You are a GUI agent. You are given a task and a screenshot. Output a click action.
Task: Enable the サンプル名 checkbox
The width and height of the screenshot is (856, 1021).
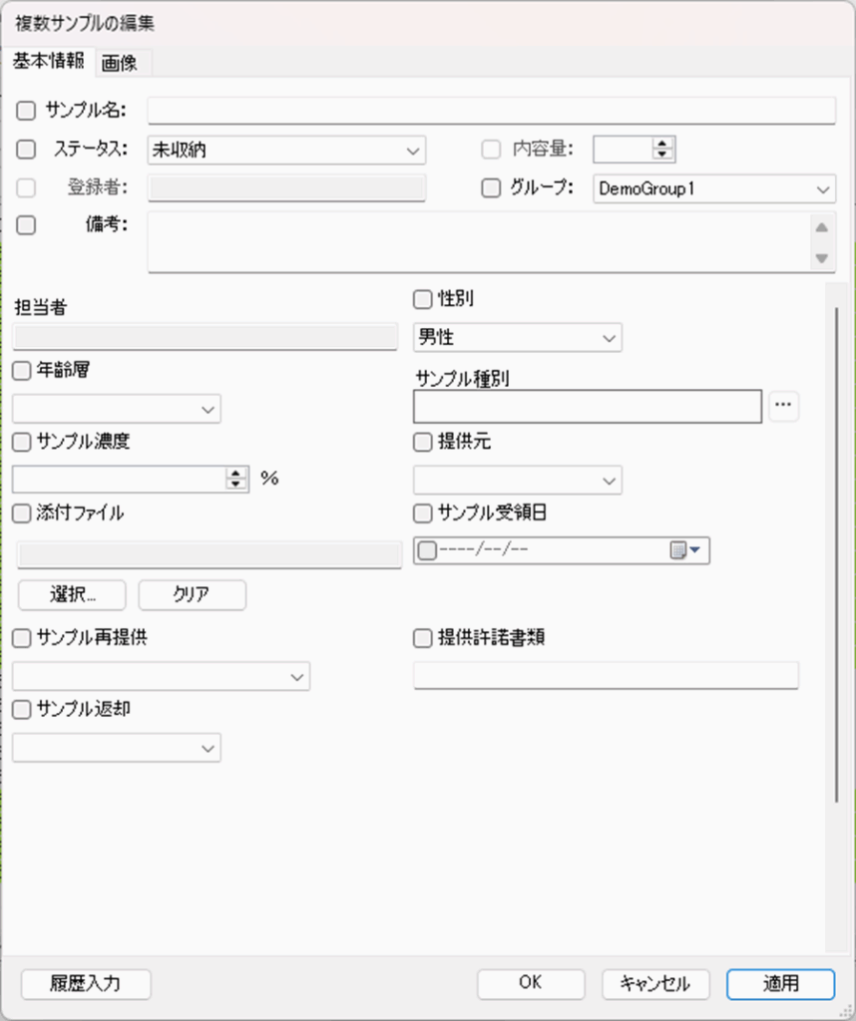coord(26,109)
